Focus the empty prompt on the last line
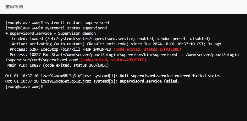 (24, 87)
